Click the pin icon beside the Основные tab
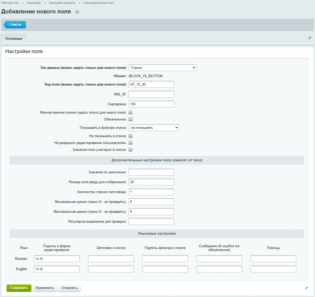This screenshot has width=315, height=297. 309,38
